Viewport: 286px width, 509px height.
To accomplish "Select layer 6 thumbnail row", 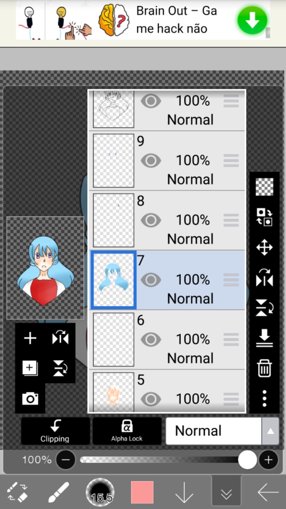I will point(113,340).
